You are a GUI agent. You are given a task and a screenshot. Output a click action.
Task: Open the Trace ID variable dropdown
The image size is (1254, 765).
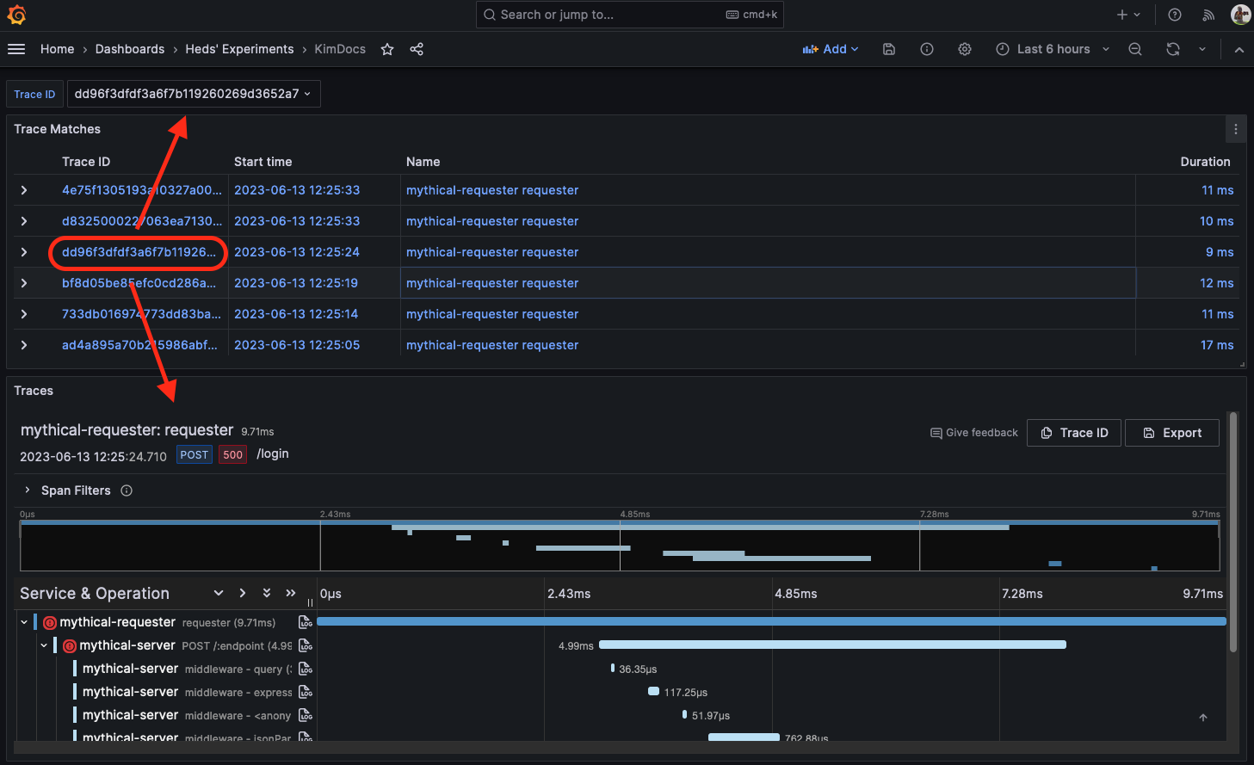193,94
